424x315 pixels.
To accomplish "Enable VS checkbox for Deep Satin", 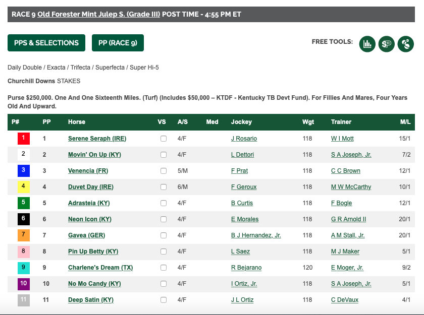I will coord(164,299).
